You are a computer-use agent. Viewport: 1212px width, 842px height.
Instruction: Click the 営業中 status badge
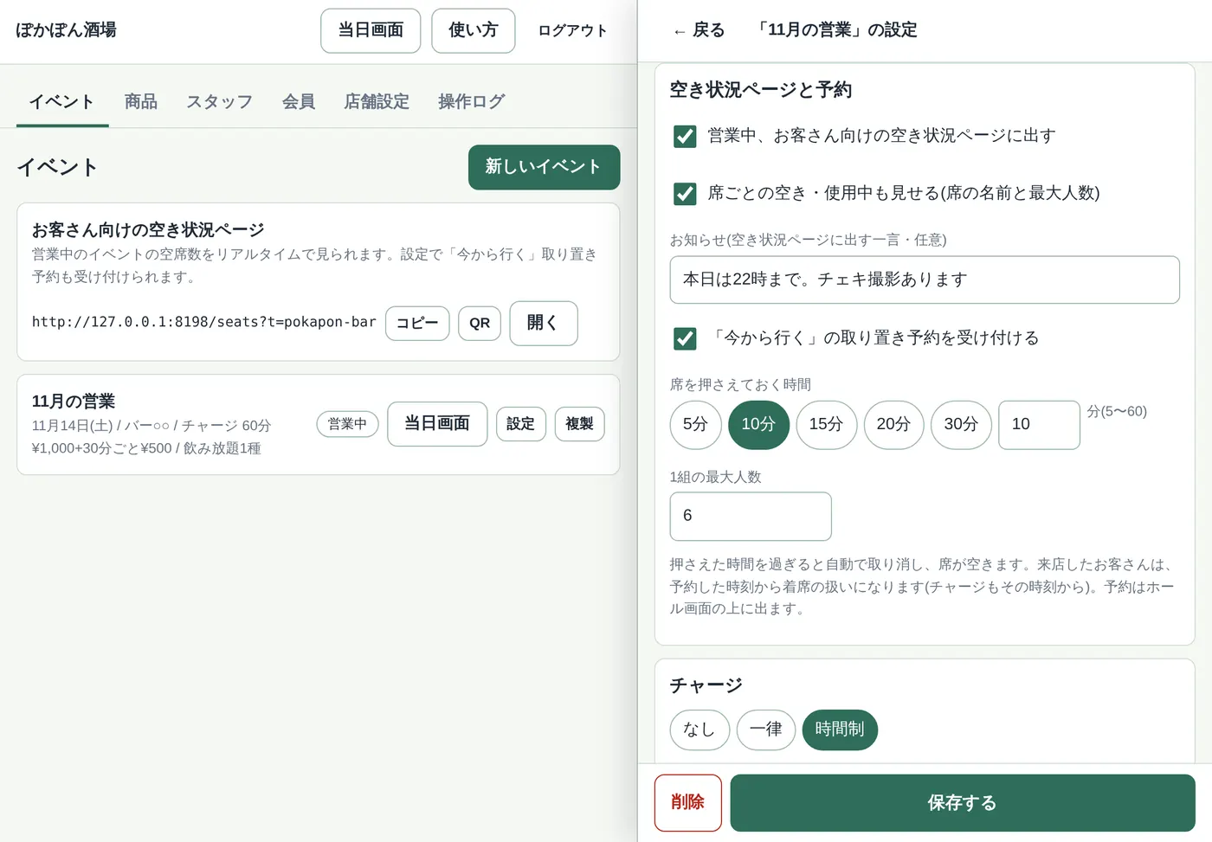pos(347,424)
